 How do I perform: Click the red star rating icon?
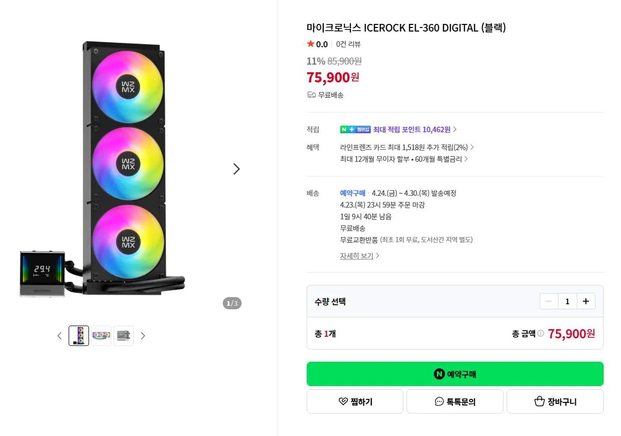[x=310, y=44]
